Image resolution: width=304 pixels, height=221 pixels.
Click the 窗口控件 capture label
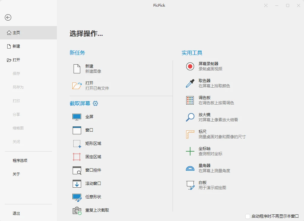pos(93,170)
